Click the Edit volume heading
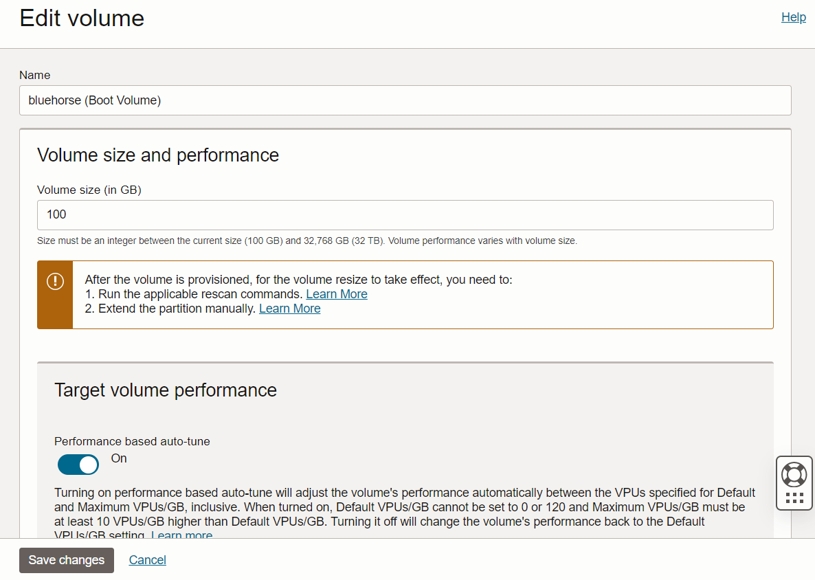 tap(82, 18)
